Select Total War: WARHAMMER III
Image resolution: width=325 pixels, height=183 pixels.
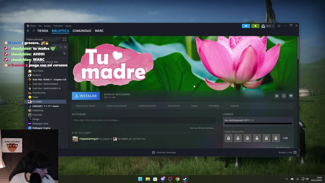(46, 88)
